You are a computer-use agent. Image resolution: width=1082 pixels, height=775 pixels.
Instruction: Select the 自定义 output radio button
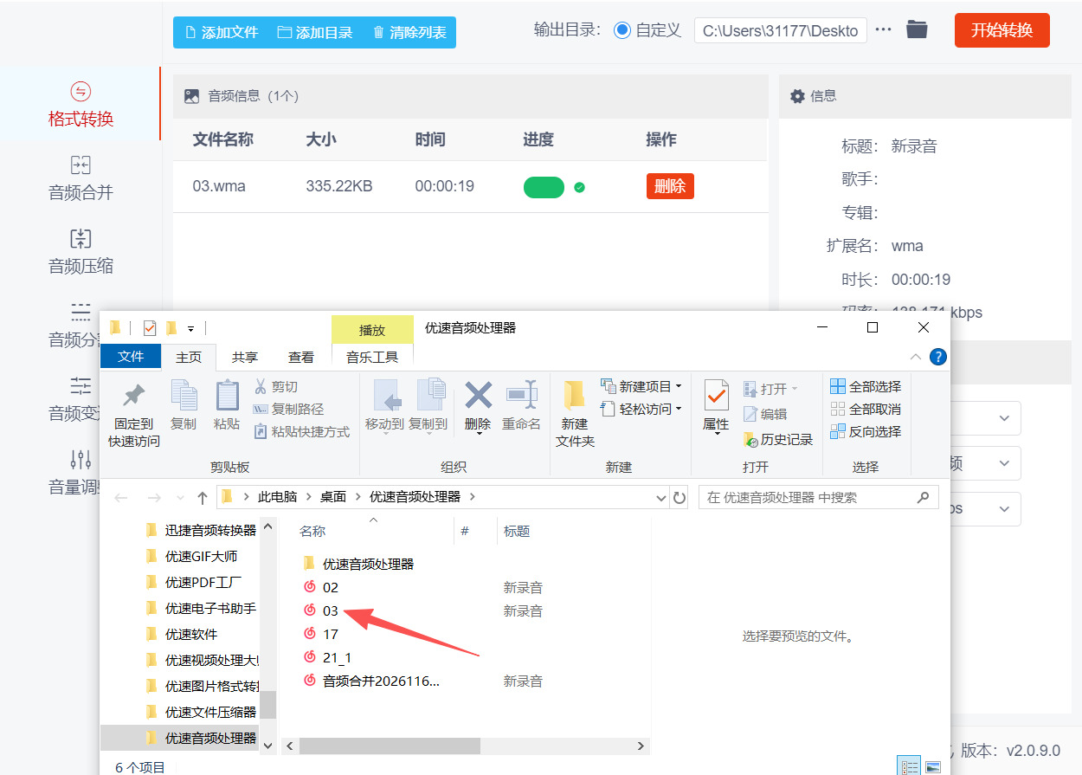[622, 30]
